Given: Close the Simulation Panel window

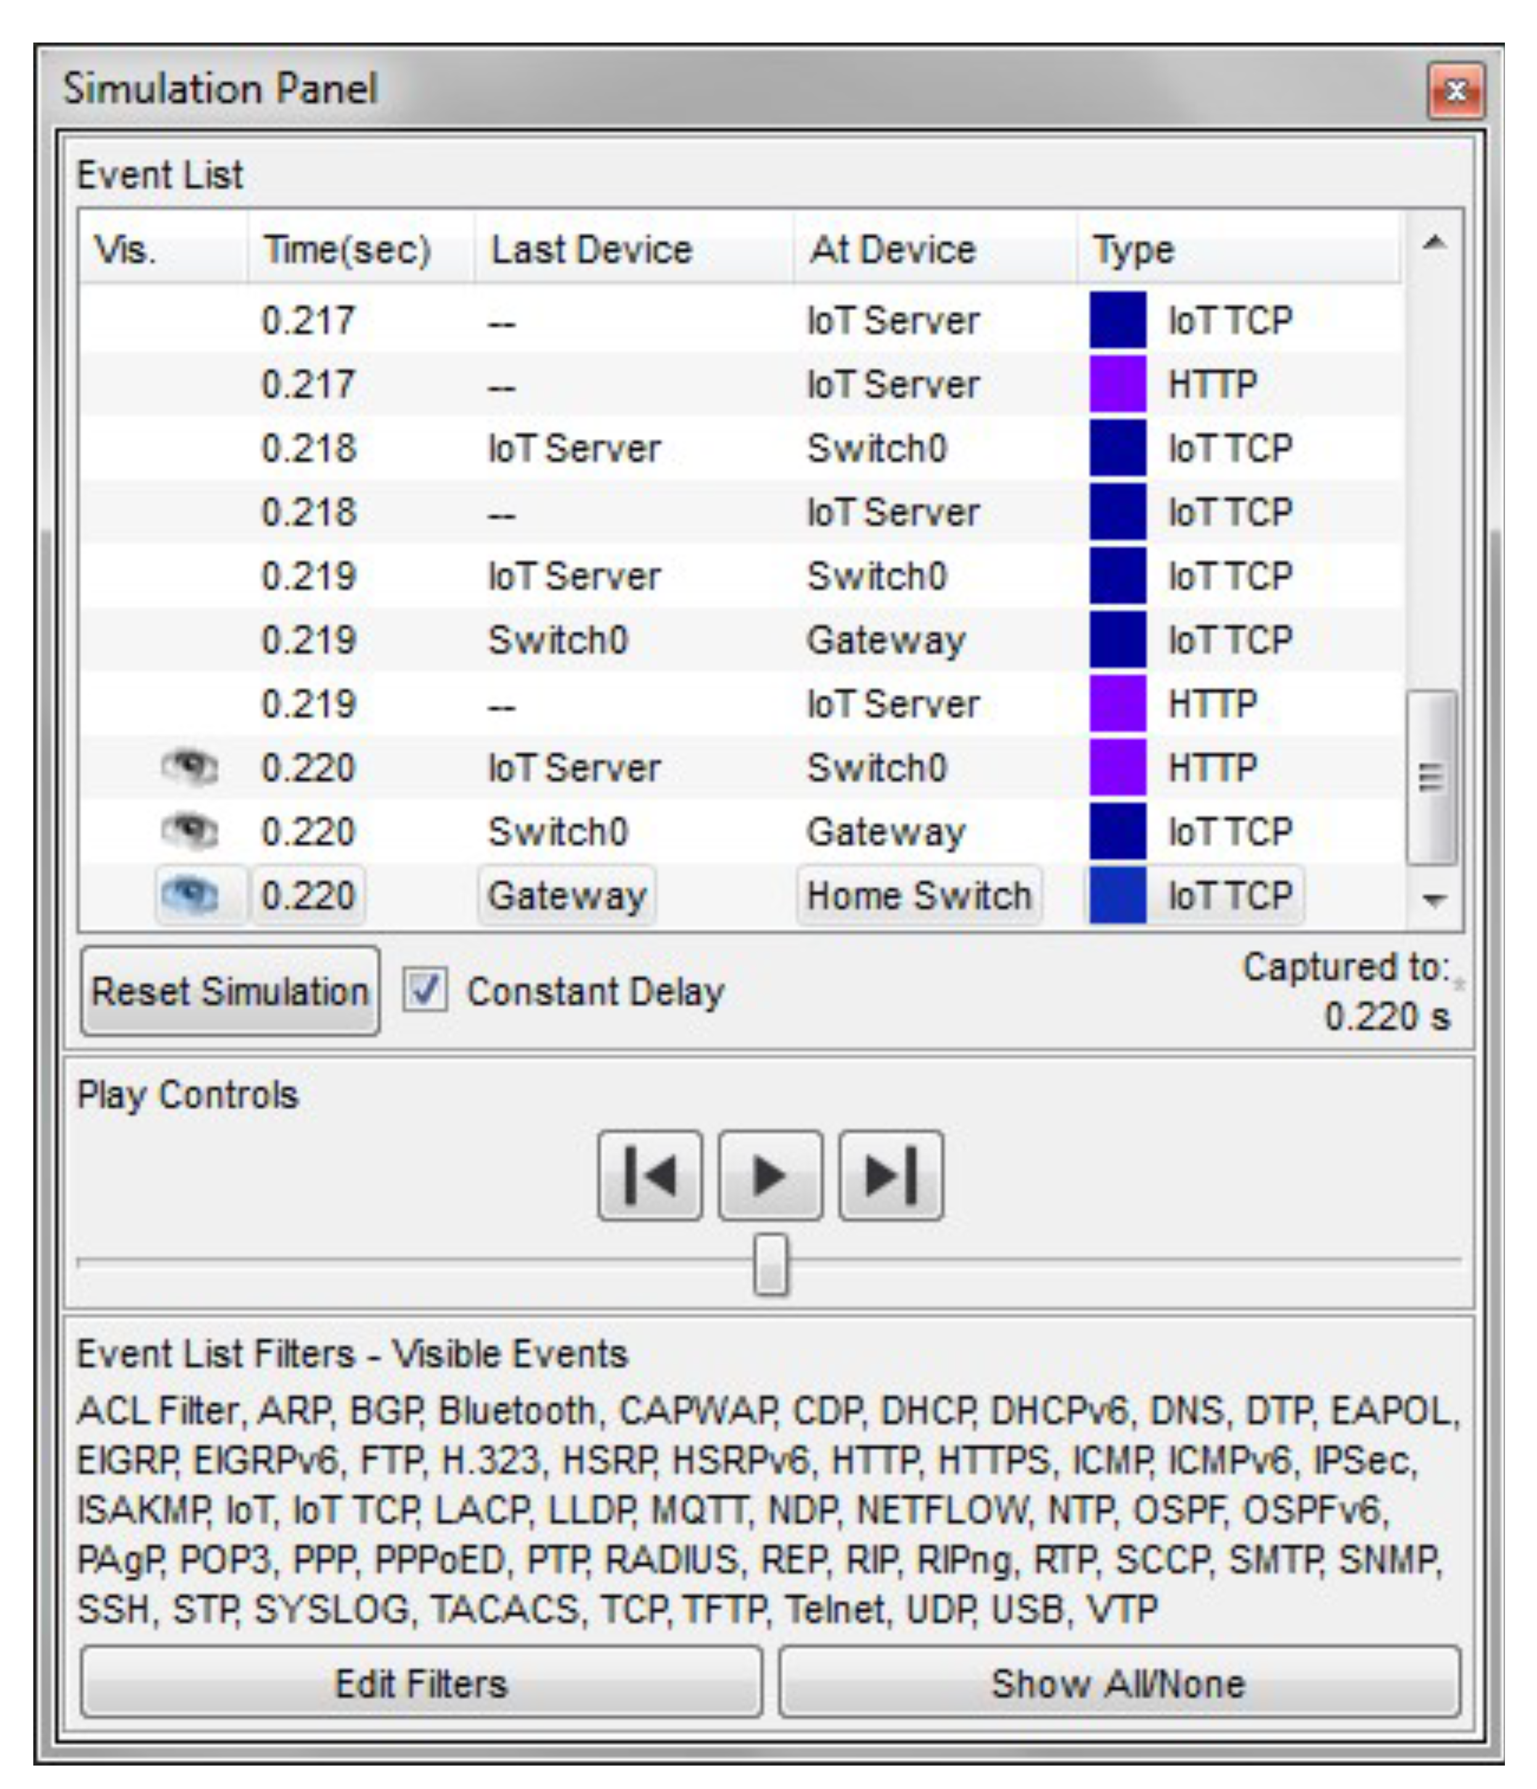Looking at the screenshot, I should pos(1456,91).
